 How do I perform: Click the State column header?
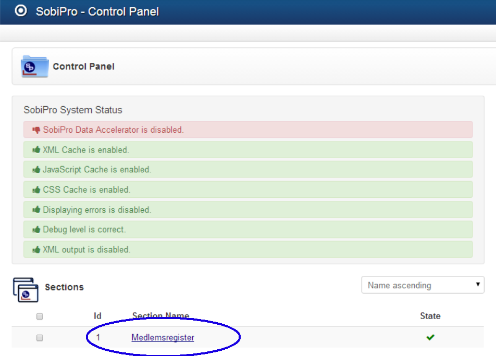430,316
